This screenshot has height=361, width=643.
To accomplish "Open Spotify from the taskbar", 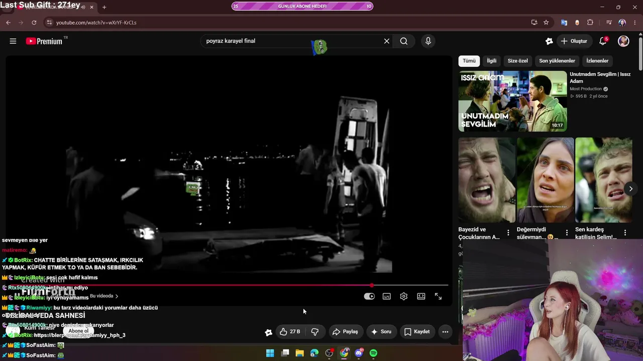I will click(x=373, y=353).
